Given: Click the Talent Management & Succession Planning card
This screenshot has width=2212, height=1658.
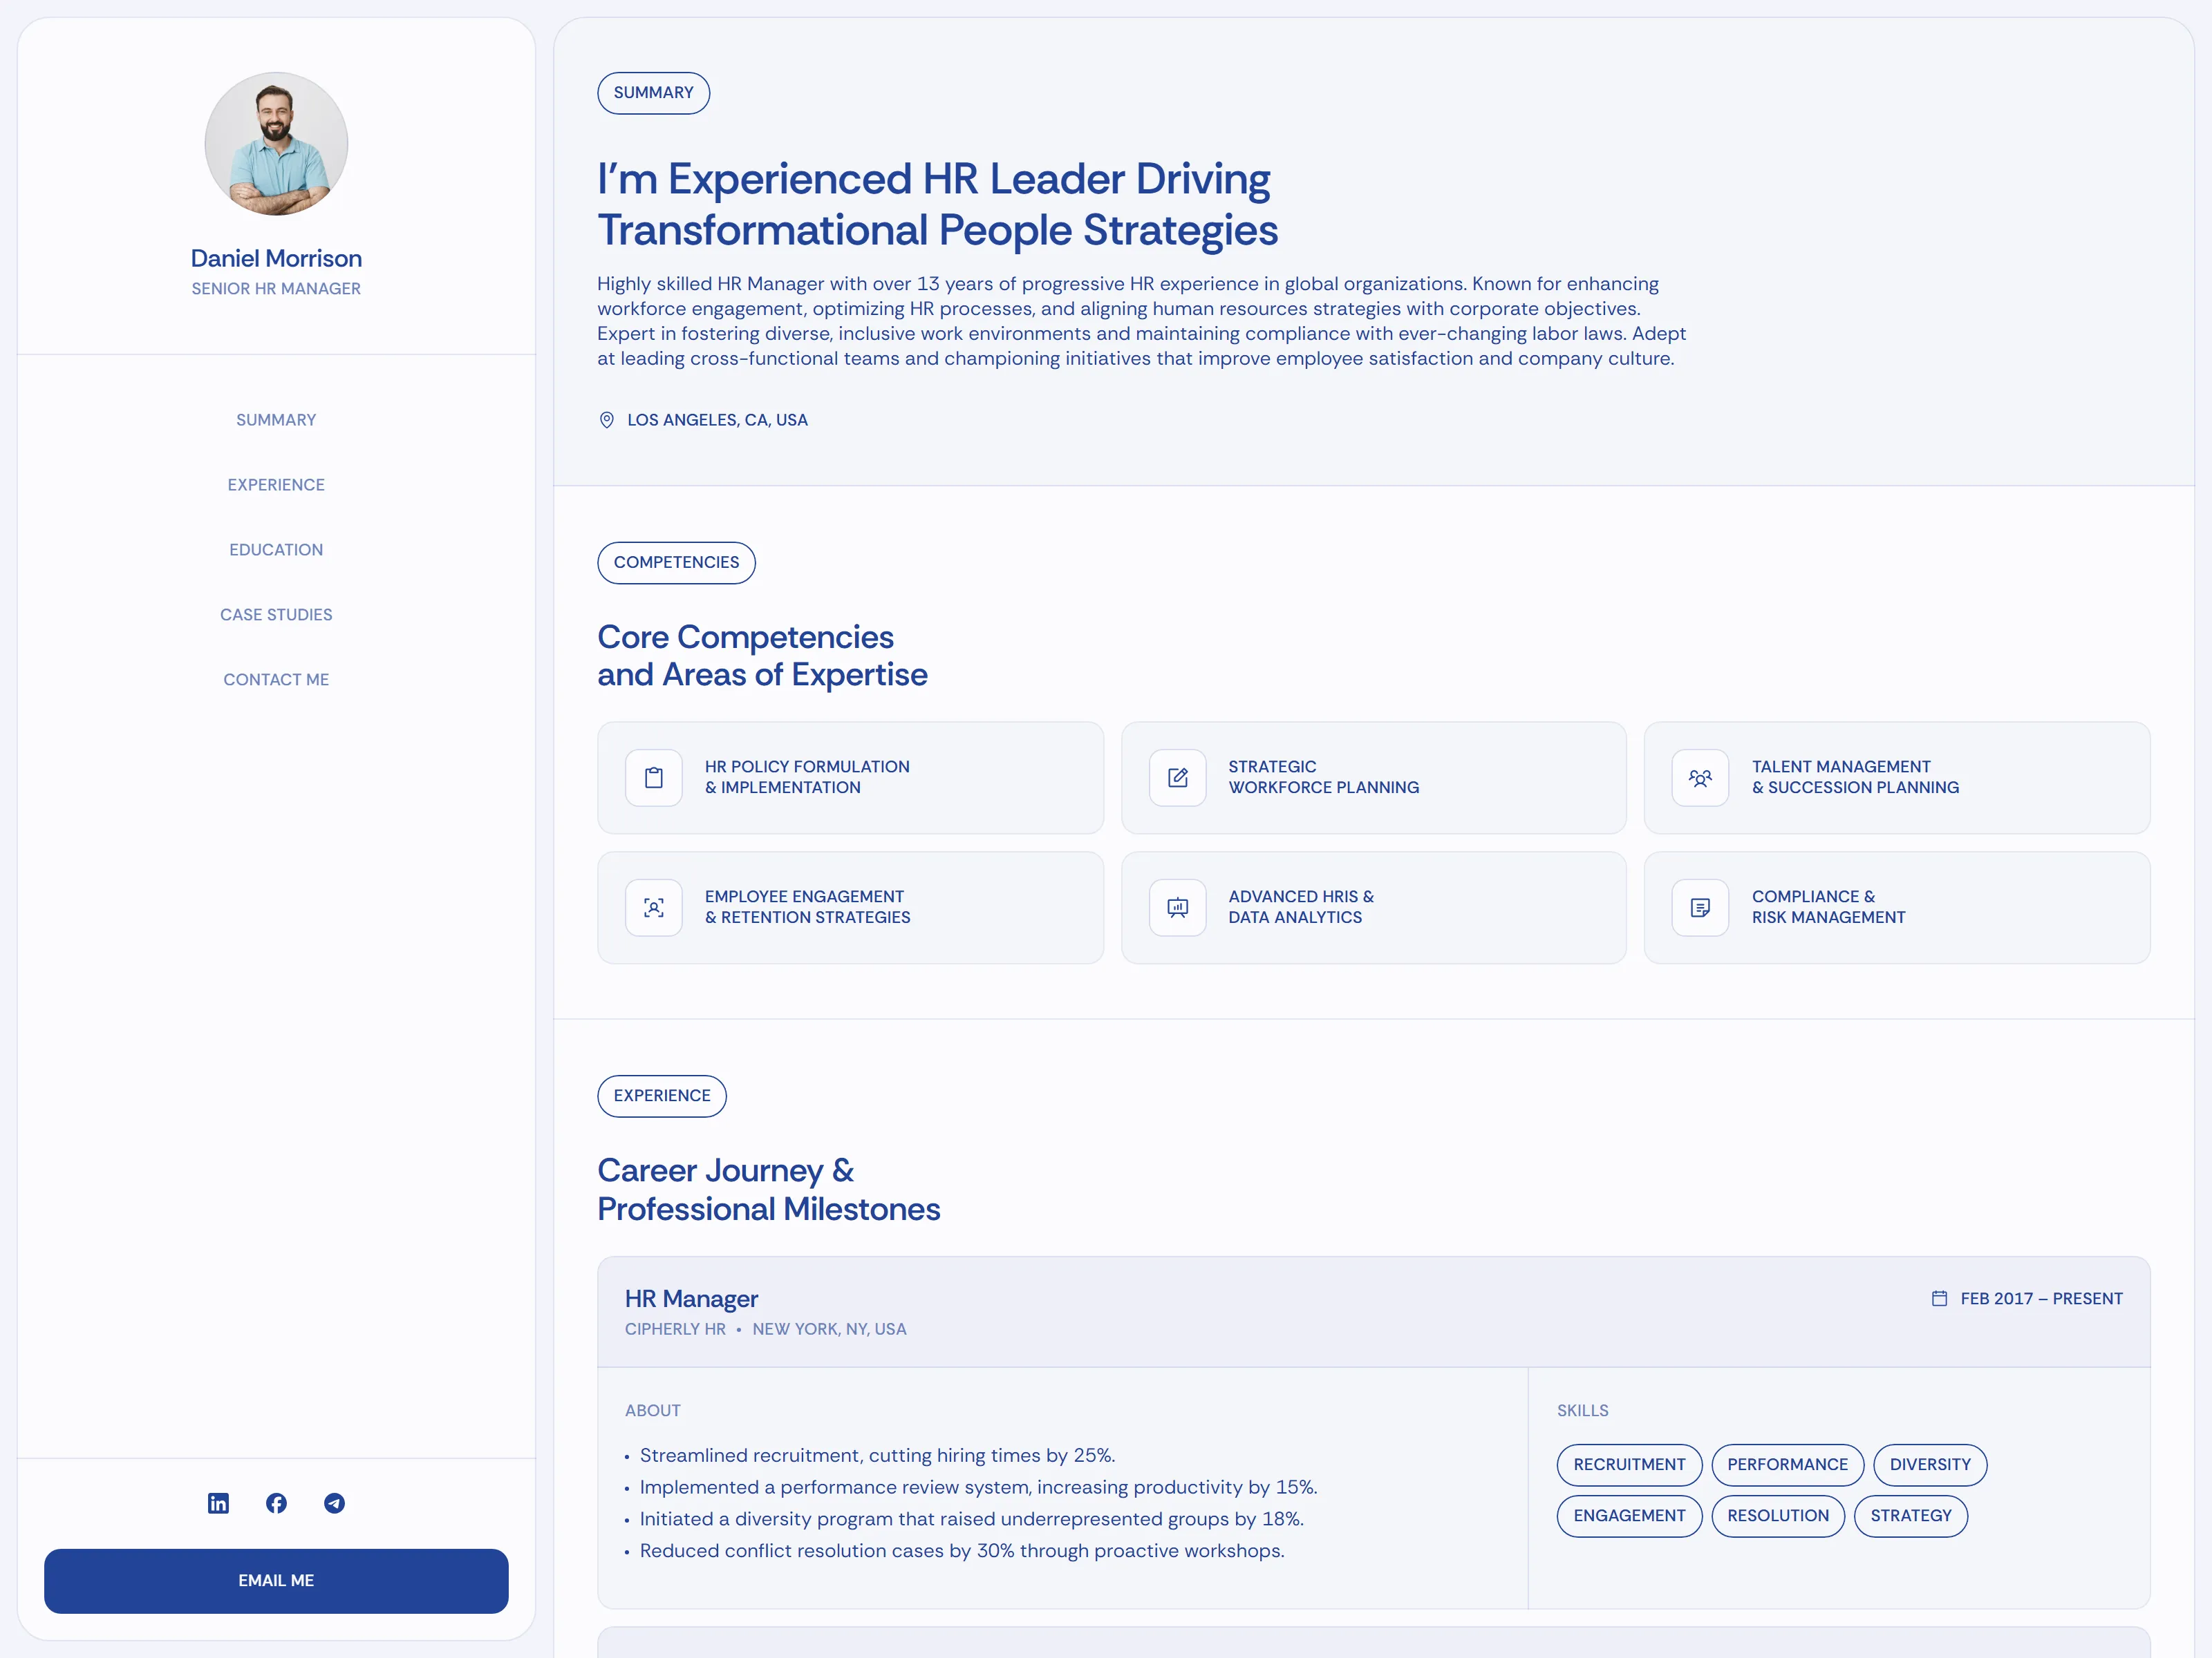Looking at the screenshot, I should point(1897,777).
